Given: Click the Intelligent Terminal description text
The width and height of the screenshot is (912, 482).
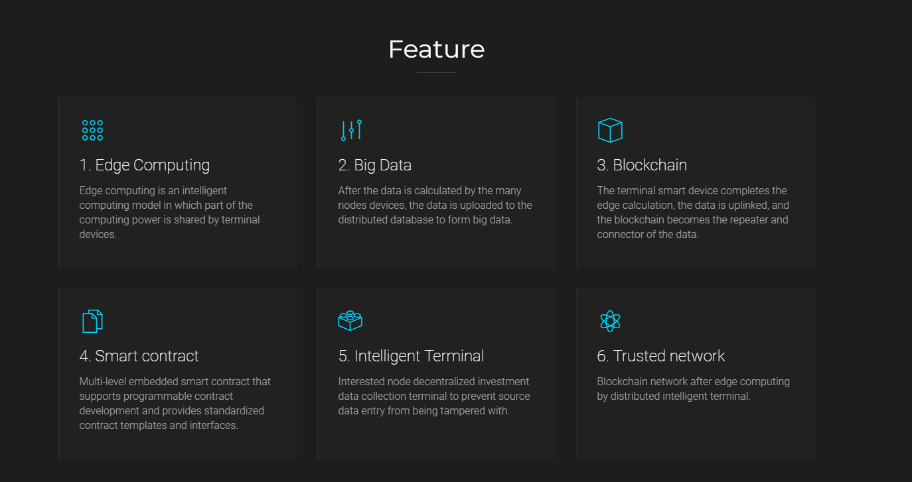Looking at the screenshot, I should coord(434,396).
